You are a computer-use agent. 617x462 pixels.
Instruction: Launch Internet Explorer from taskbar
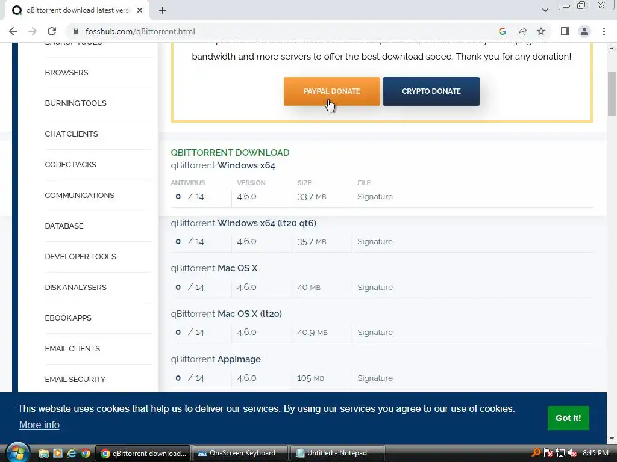click(x=71, y=454)
